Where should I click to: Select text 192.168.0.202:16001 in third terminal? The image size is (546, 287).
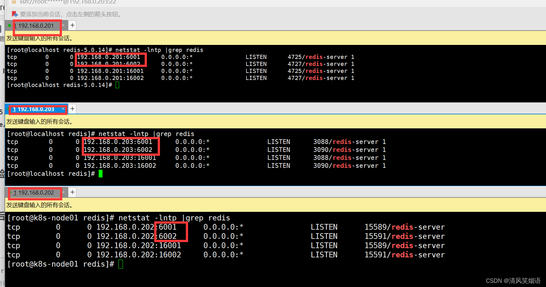click(139, 246)
